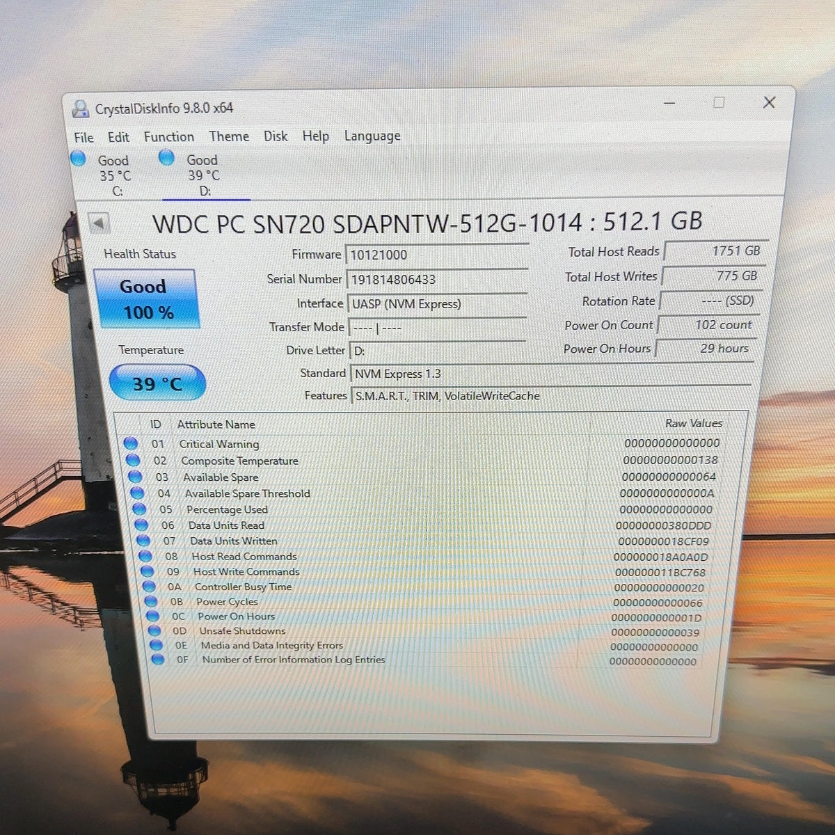Select the Percentage Used attribute name
The width and height of the screenshot is (835, 835).
pyautogui.click(x=227, y=509)
